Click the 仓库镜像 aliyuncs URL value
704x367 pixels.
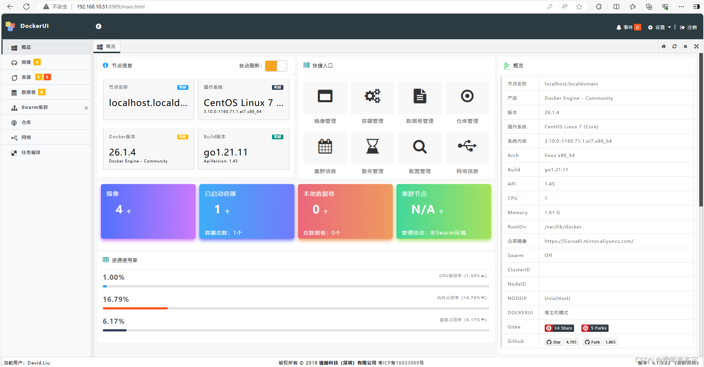pyautogui.click(x=589, y=241)
